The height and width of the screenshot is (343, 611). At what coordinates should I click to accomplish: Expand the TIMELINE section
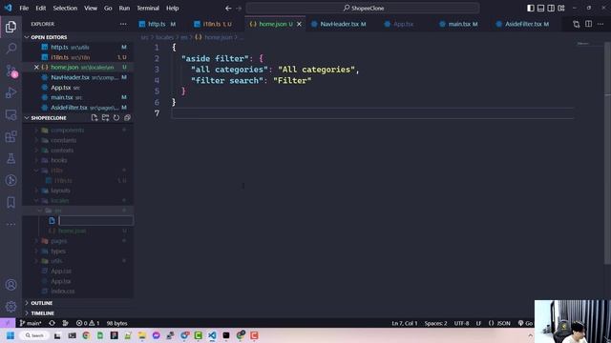(x=78, y=313)
